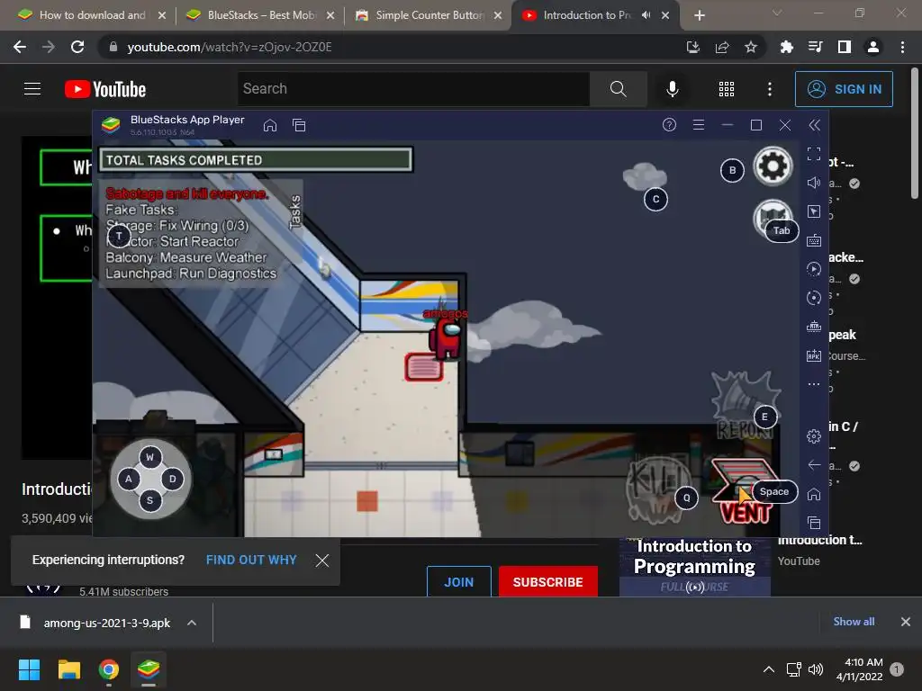The height and width of the screenshot is (691, 922).
Task: Click the YouTube search magnifier button
Action: coord(619,89)
